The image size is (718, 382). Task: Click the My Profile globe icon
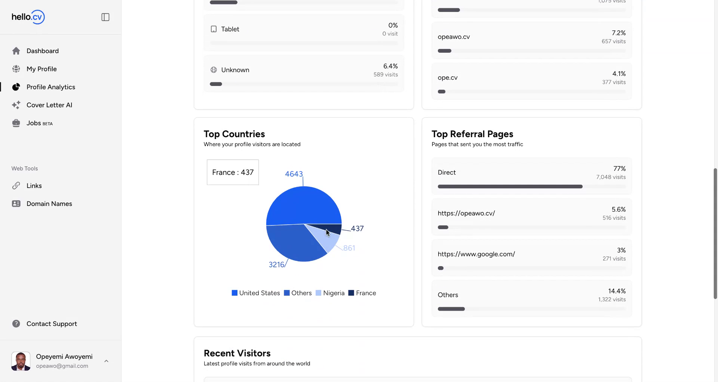pos(16,69)
